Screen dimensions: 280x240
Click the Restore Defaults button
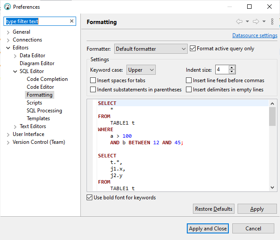click(x=213, y=209)
